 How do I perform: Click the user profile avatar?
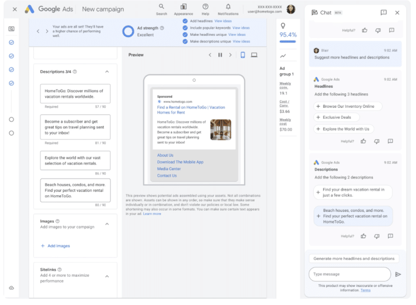[291, 9]
